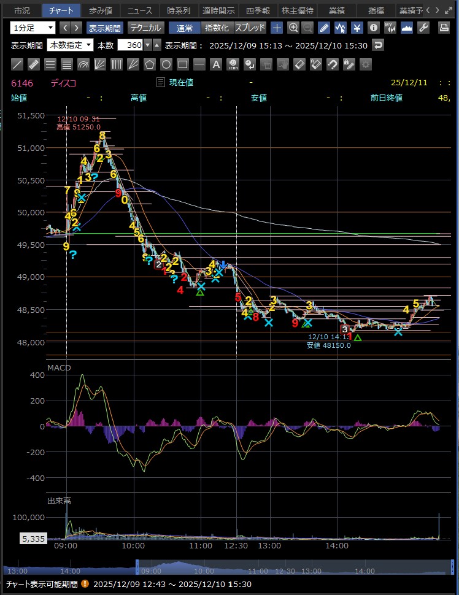Open the wrench settings icon

[x=423, y=28]
